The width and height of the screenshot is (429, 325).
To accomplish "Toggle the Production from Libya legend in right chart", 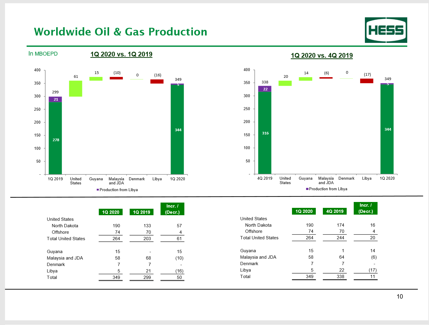I will [327, 189].
